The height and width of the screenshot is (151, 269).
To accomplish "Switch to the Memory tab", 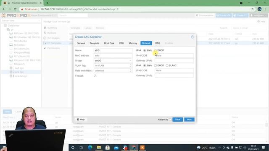I will [x=133, y=43].
